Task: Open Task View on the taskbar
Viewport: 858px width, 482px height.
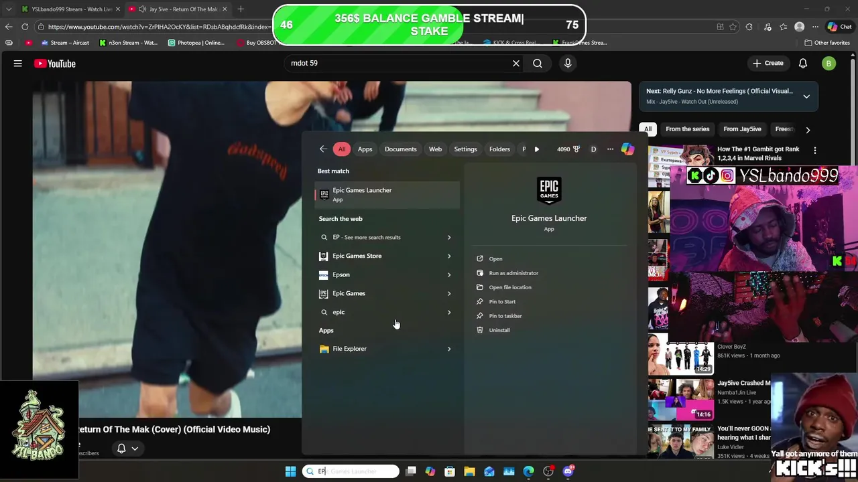Action: [411, 471]
